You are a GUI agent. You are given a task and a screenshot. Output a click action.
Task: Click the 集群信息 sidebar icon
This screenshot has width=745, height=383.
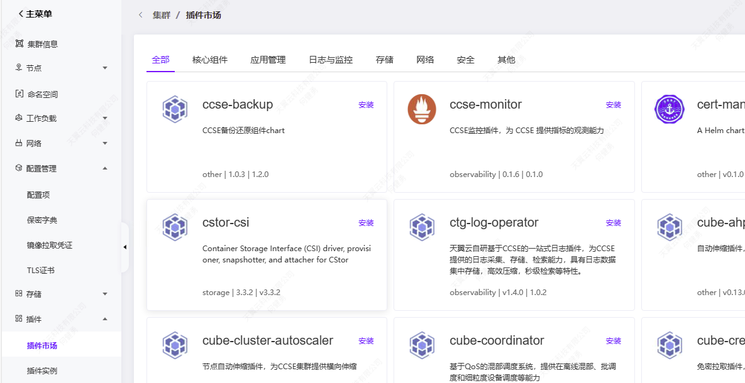point(19,44)
